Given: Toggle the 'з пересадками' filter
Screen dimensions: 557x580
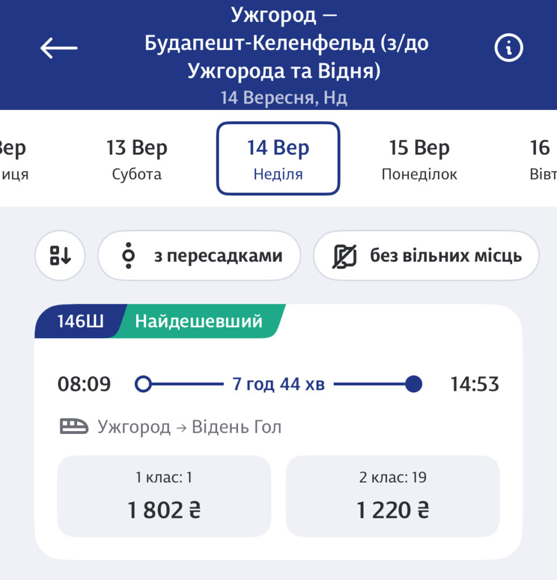Looking at the screenshot, I should pos(199,256).
